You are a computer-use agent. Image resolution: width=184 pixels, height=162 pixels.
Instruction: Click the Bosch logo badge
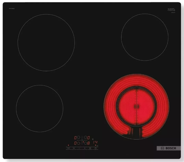[x=169, y=148]
